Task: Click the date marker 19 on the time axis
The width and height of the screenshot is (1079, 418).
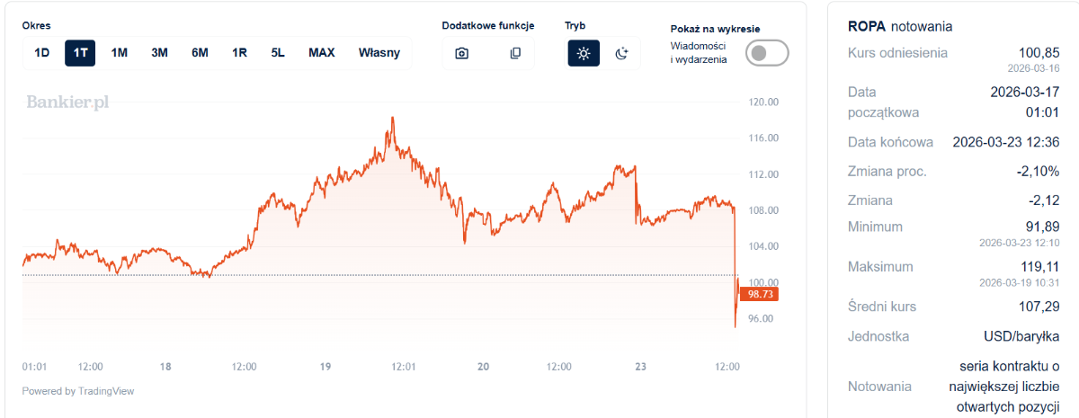Action: click(x=325, y=367)
